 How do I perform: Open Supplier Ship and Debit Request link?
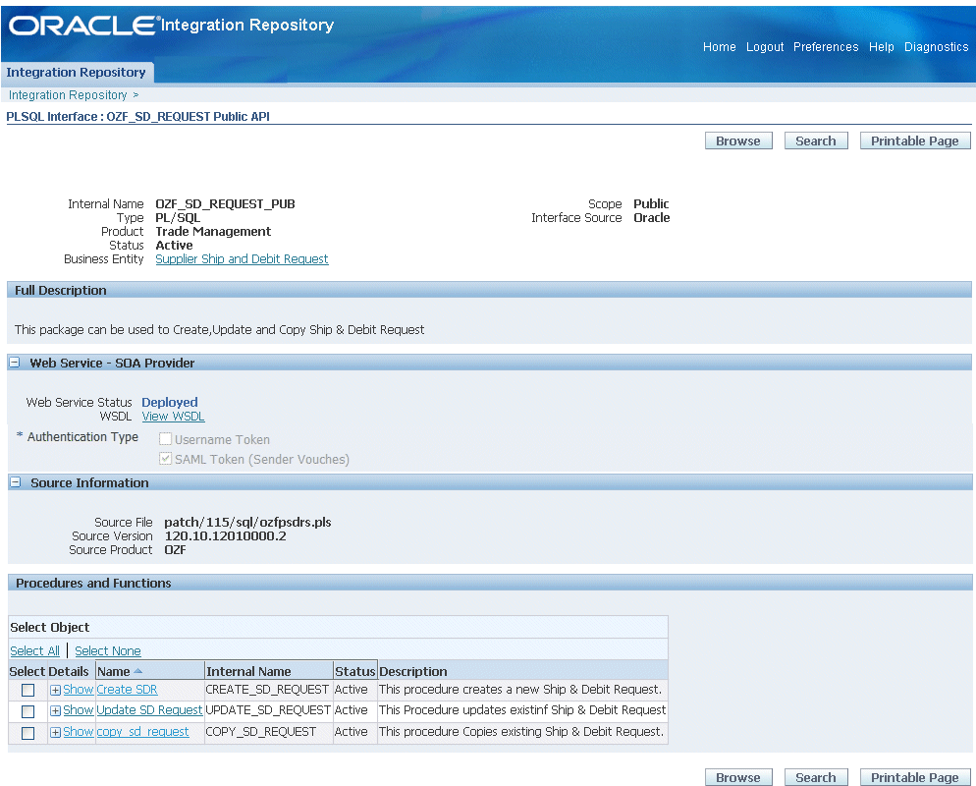tap(242, 259)
